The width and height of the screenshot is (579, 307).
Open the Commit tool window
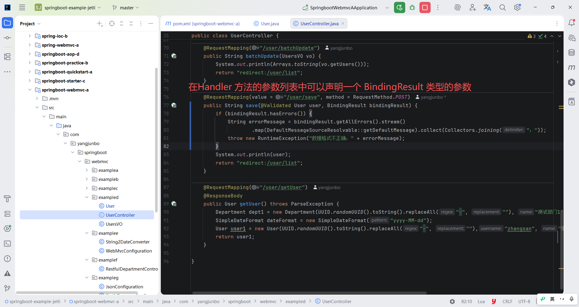(x=8, y=38)
